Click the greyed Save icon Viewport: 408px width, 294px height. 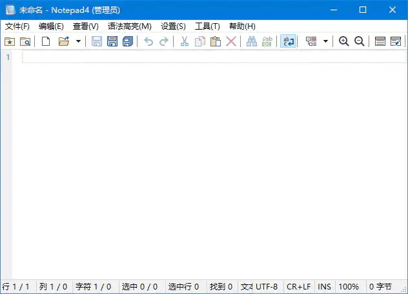[97, 41]
